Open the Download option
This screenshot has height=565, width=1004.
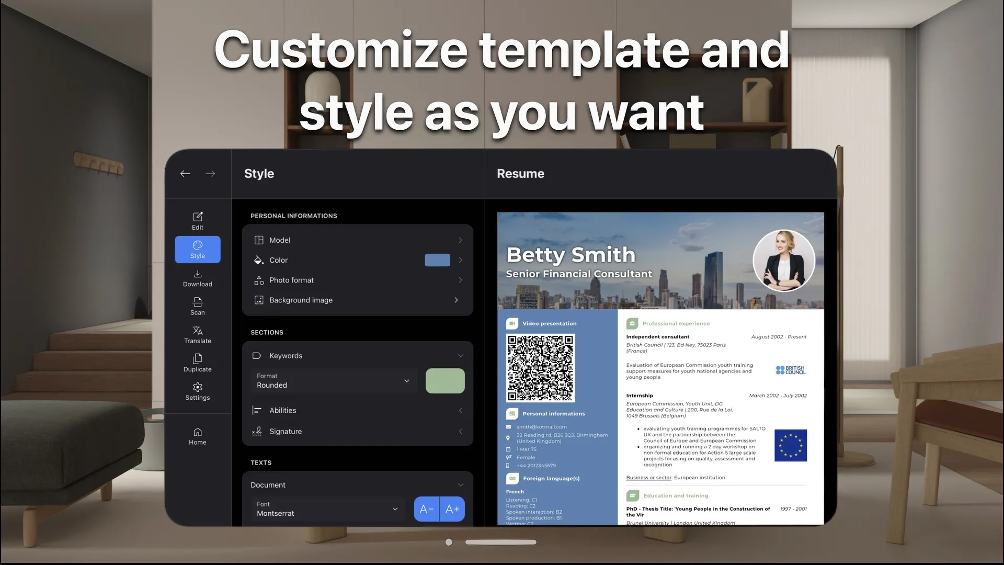(197, 277)
